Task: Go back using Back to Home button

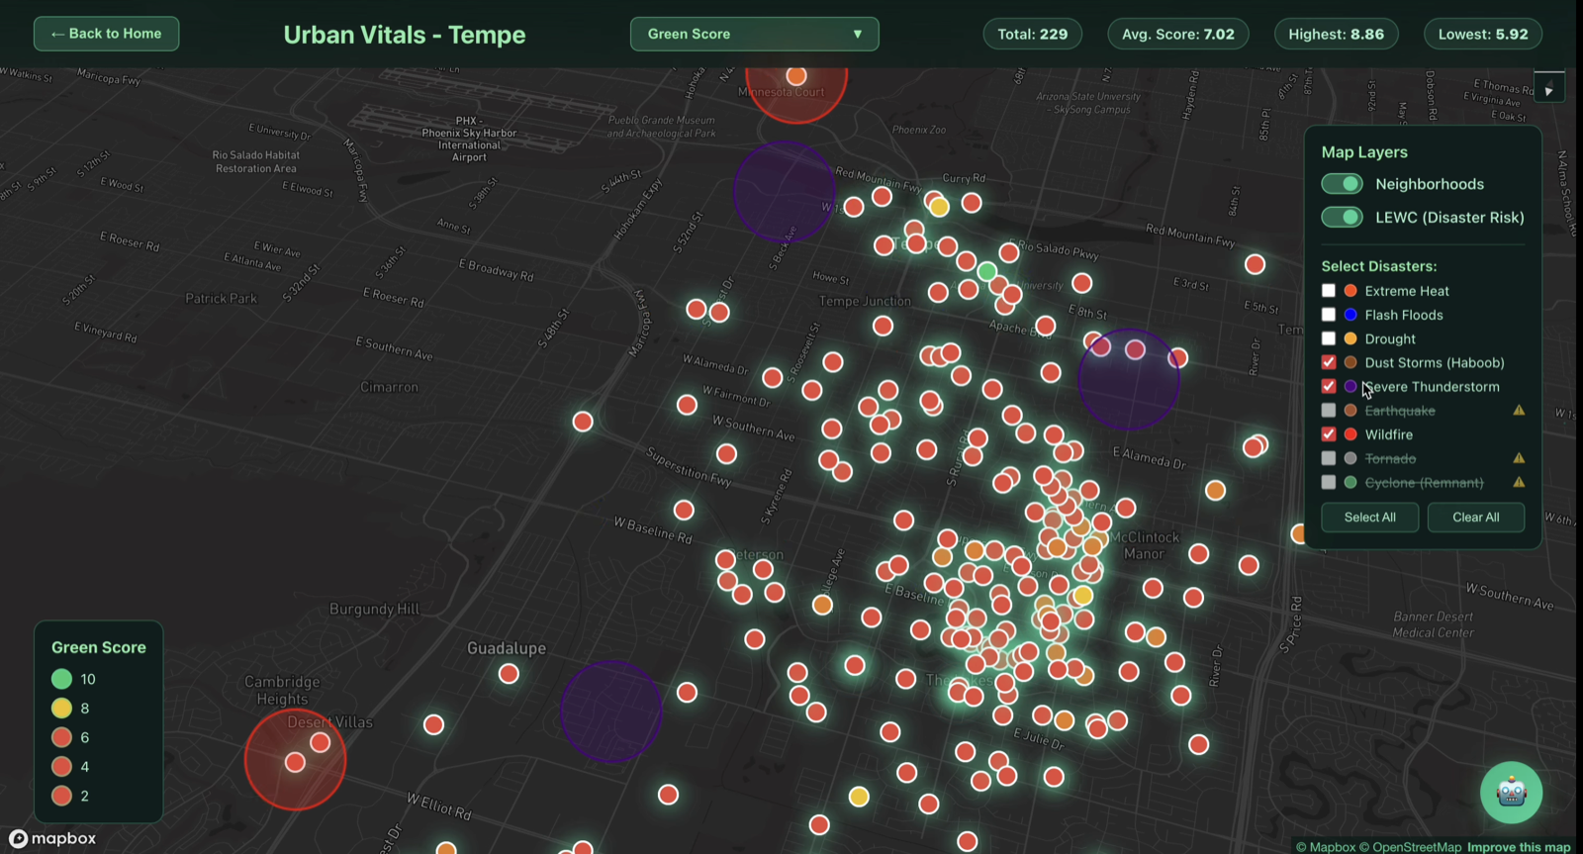Action: click(106, 34)
